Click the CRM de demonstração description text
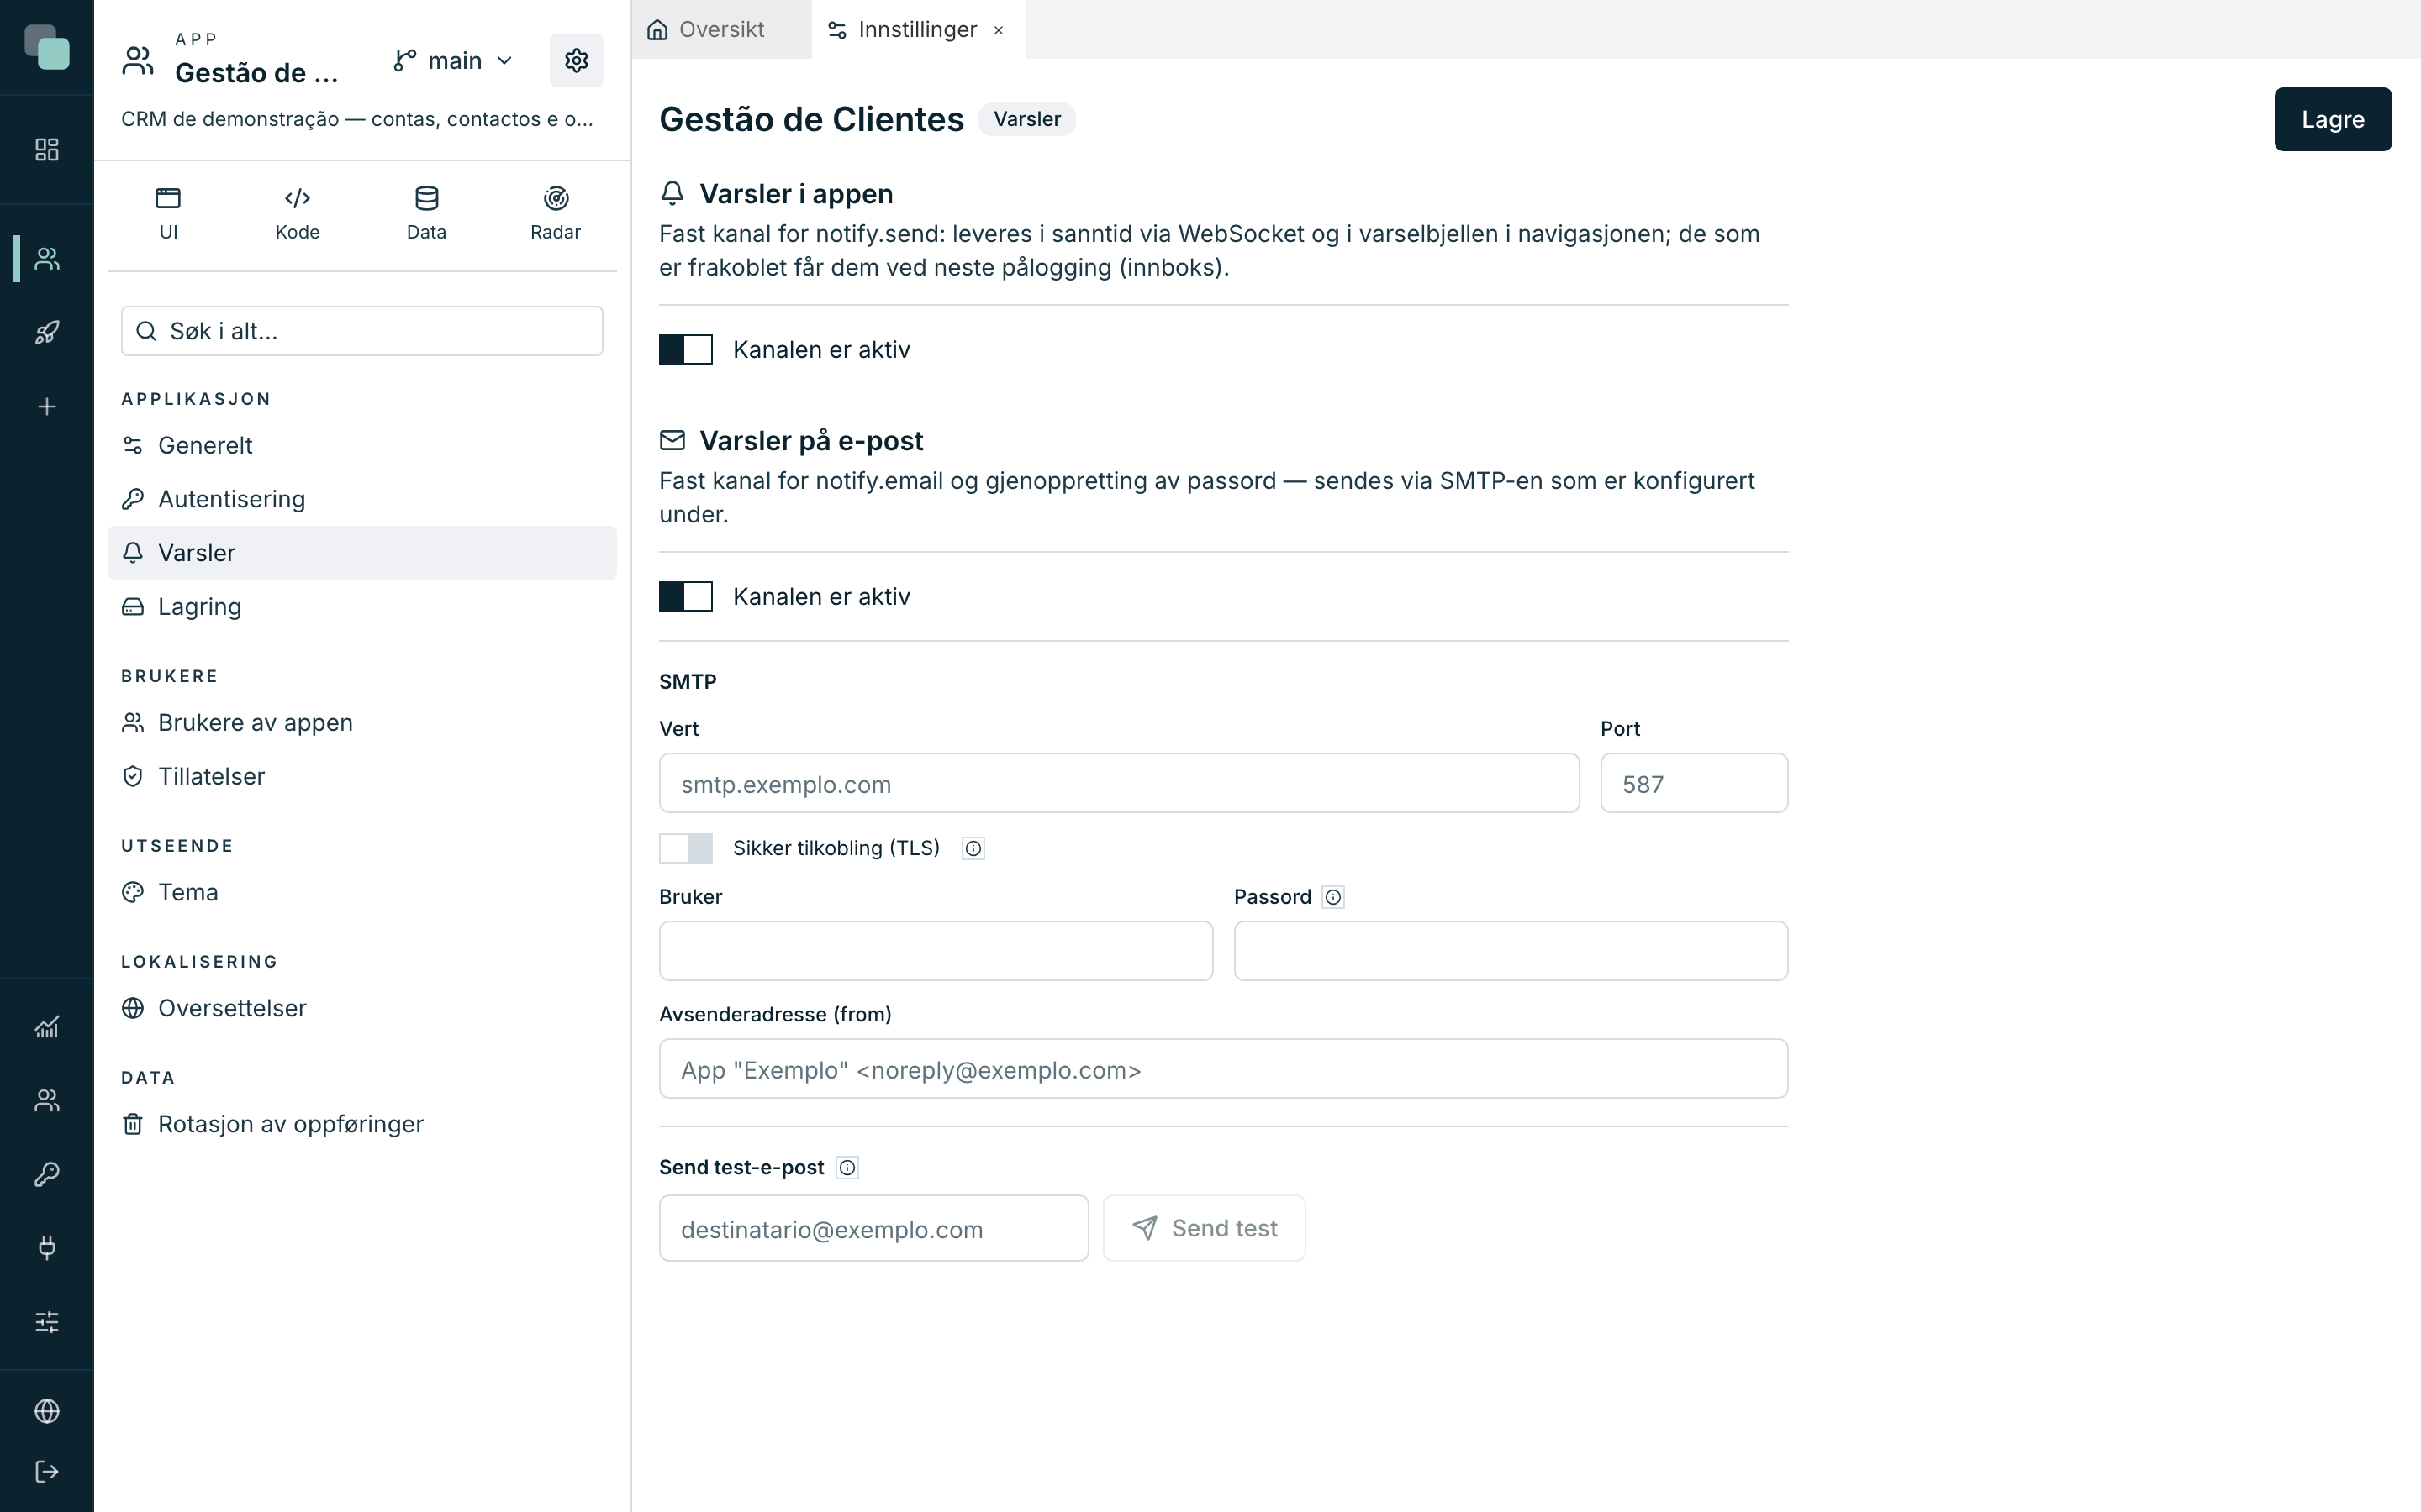 [x=357, y=119]
